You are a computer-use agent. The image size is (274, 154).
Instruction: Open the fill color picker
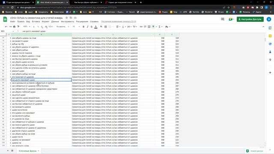point(101,27)
